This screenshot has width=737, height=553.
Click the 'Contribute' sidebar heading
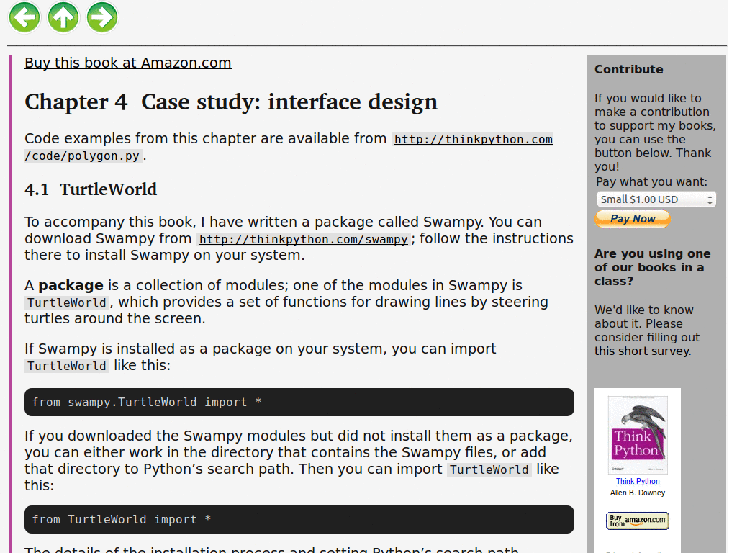click(629, 69)
